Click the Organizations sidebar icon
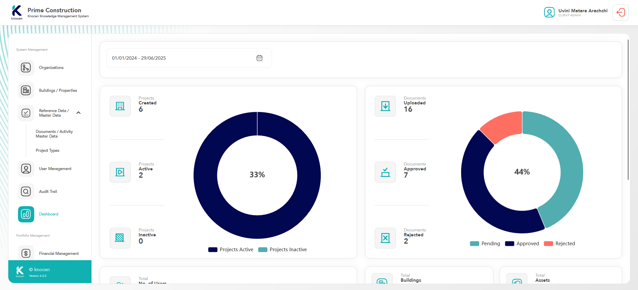Image resolution: width=638 pixels, height=290 pixels. pos(26,68)
